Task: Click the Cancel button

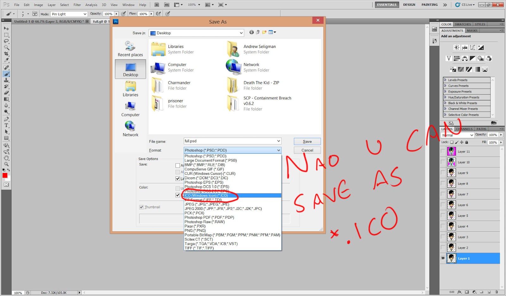Action: (307, 150)
